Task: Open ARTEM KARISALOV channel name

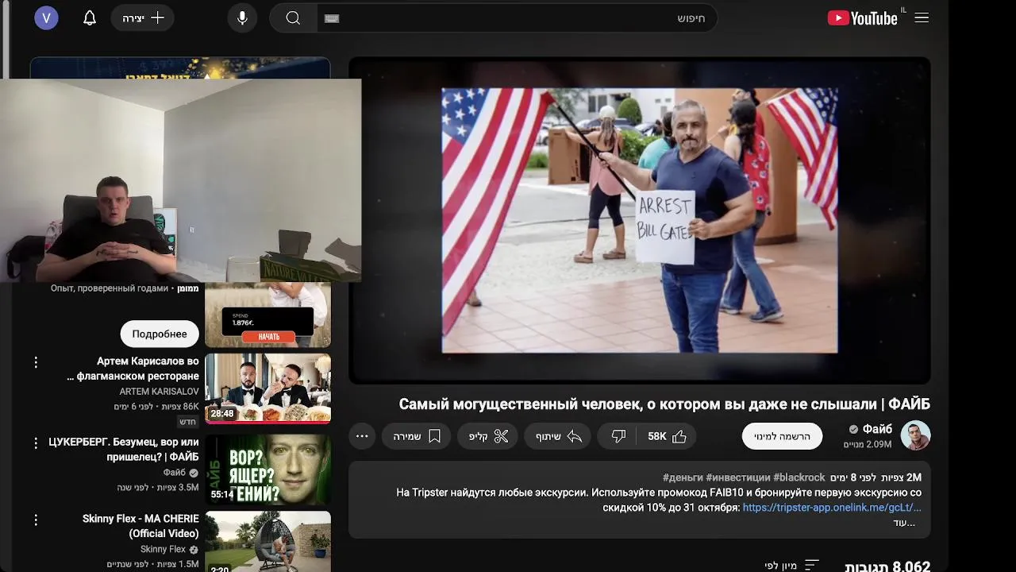Action: [159, 392]
